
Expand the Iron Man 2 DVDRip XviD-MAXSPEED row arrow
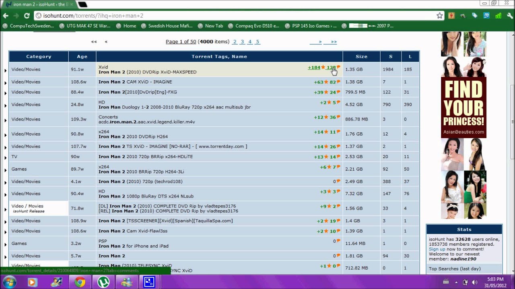[6, 71]
